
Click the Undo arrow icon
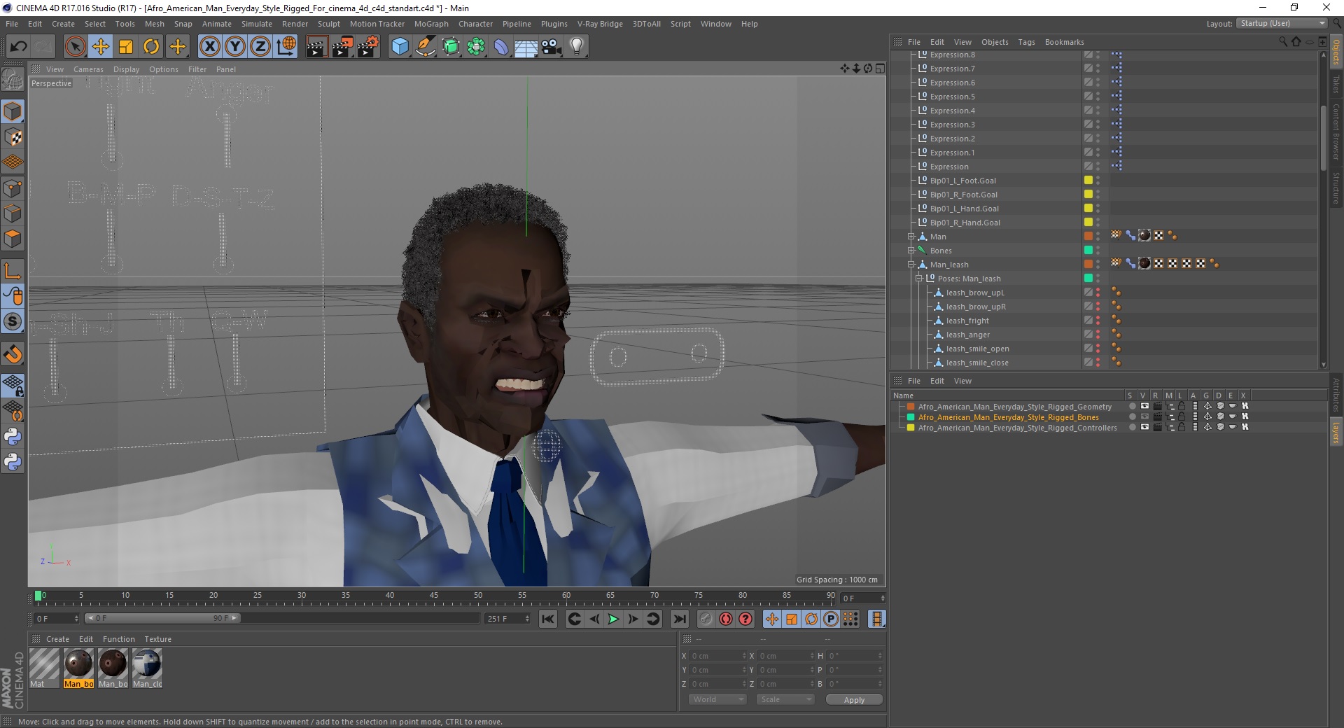pos(19,47)
